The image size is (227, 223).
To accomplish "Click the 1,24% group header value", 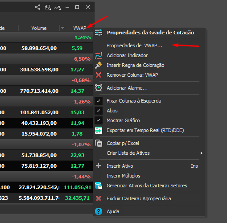I will point(83,37).
